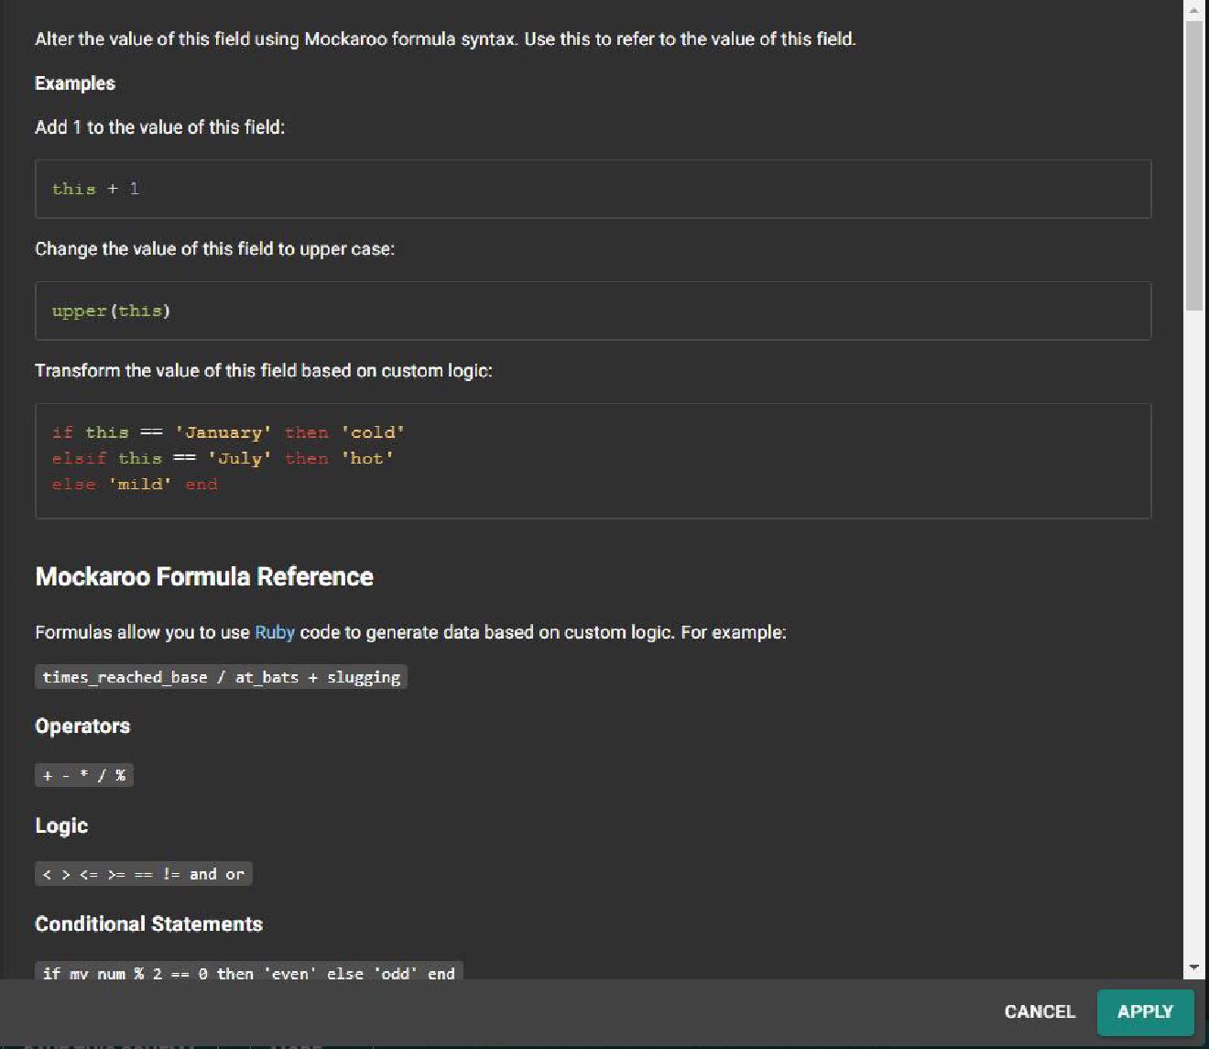
Task: Open the Ruby hyperlink
Action: pyautogui.click(x=274, y=632)
